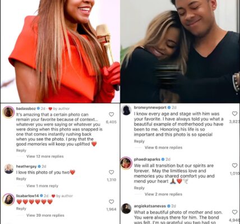
Task: Expand View 6 more replies
Action: (163, 147)
